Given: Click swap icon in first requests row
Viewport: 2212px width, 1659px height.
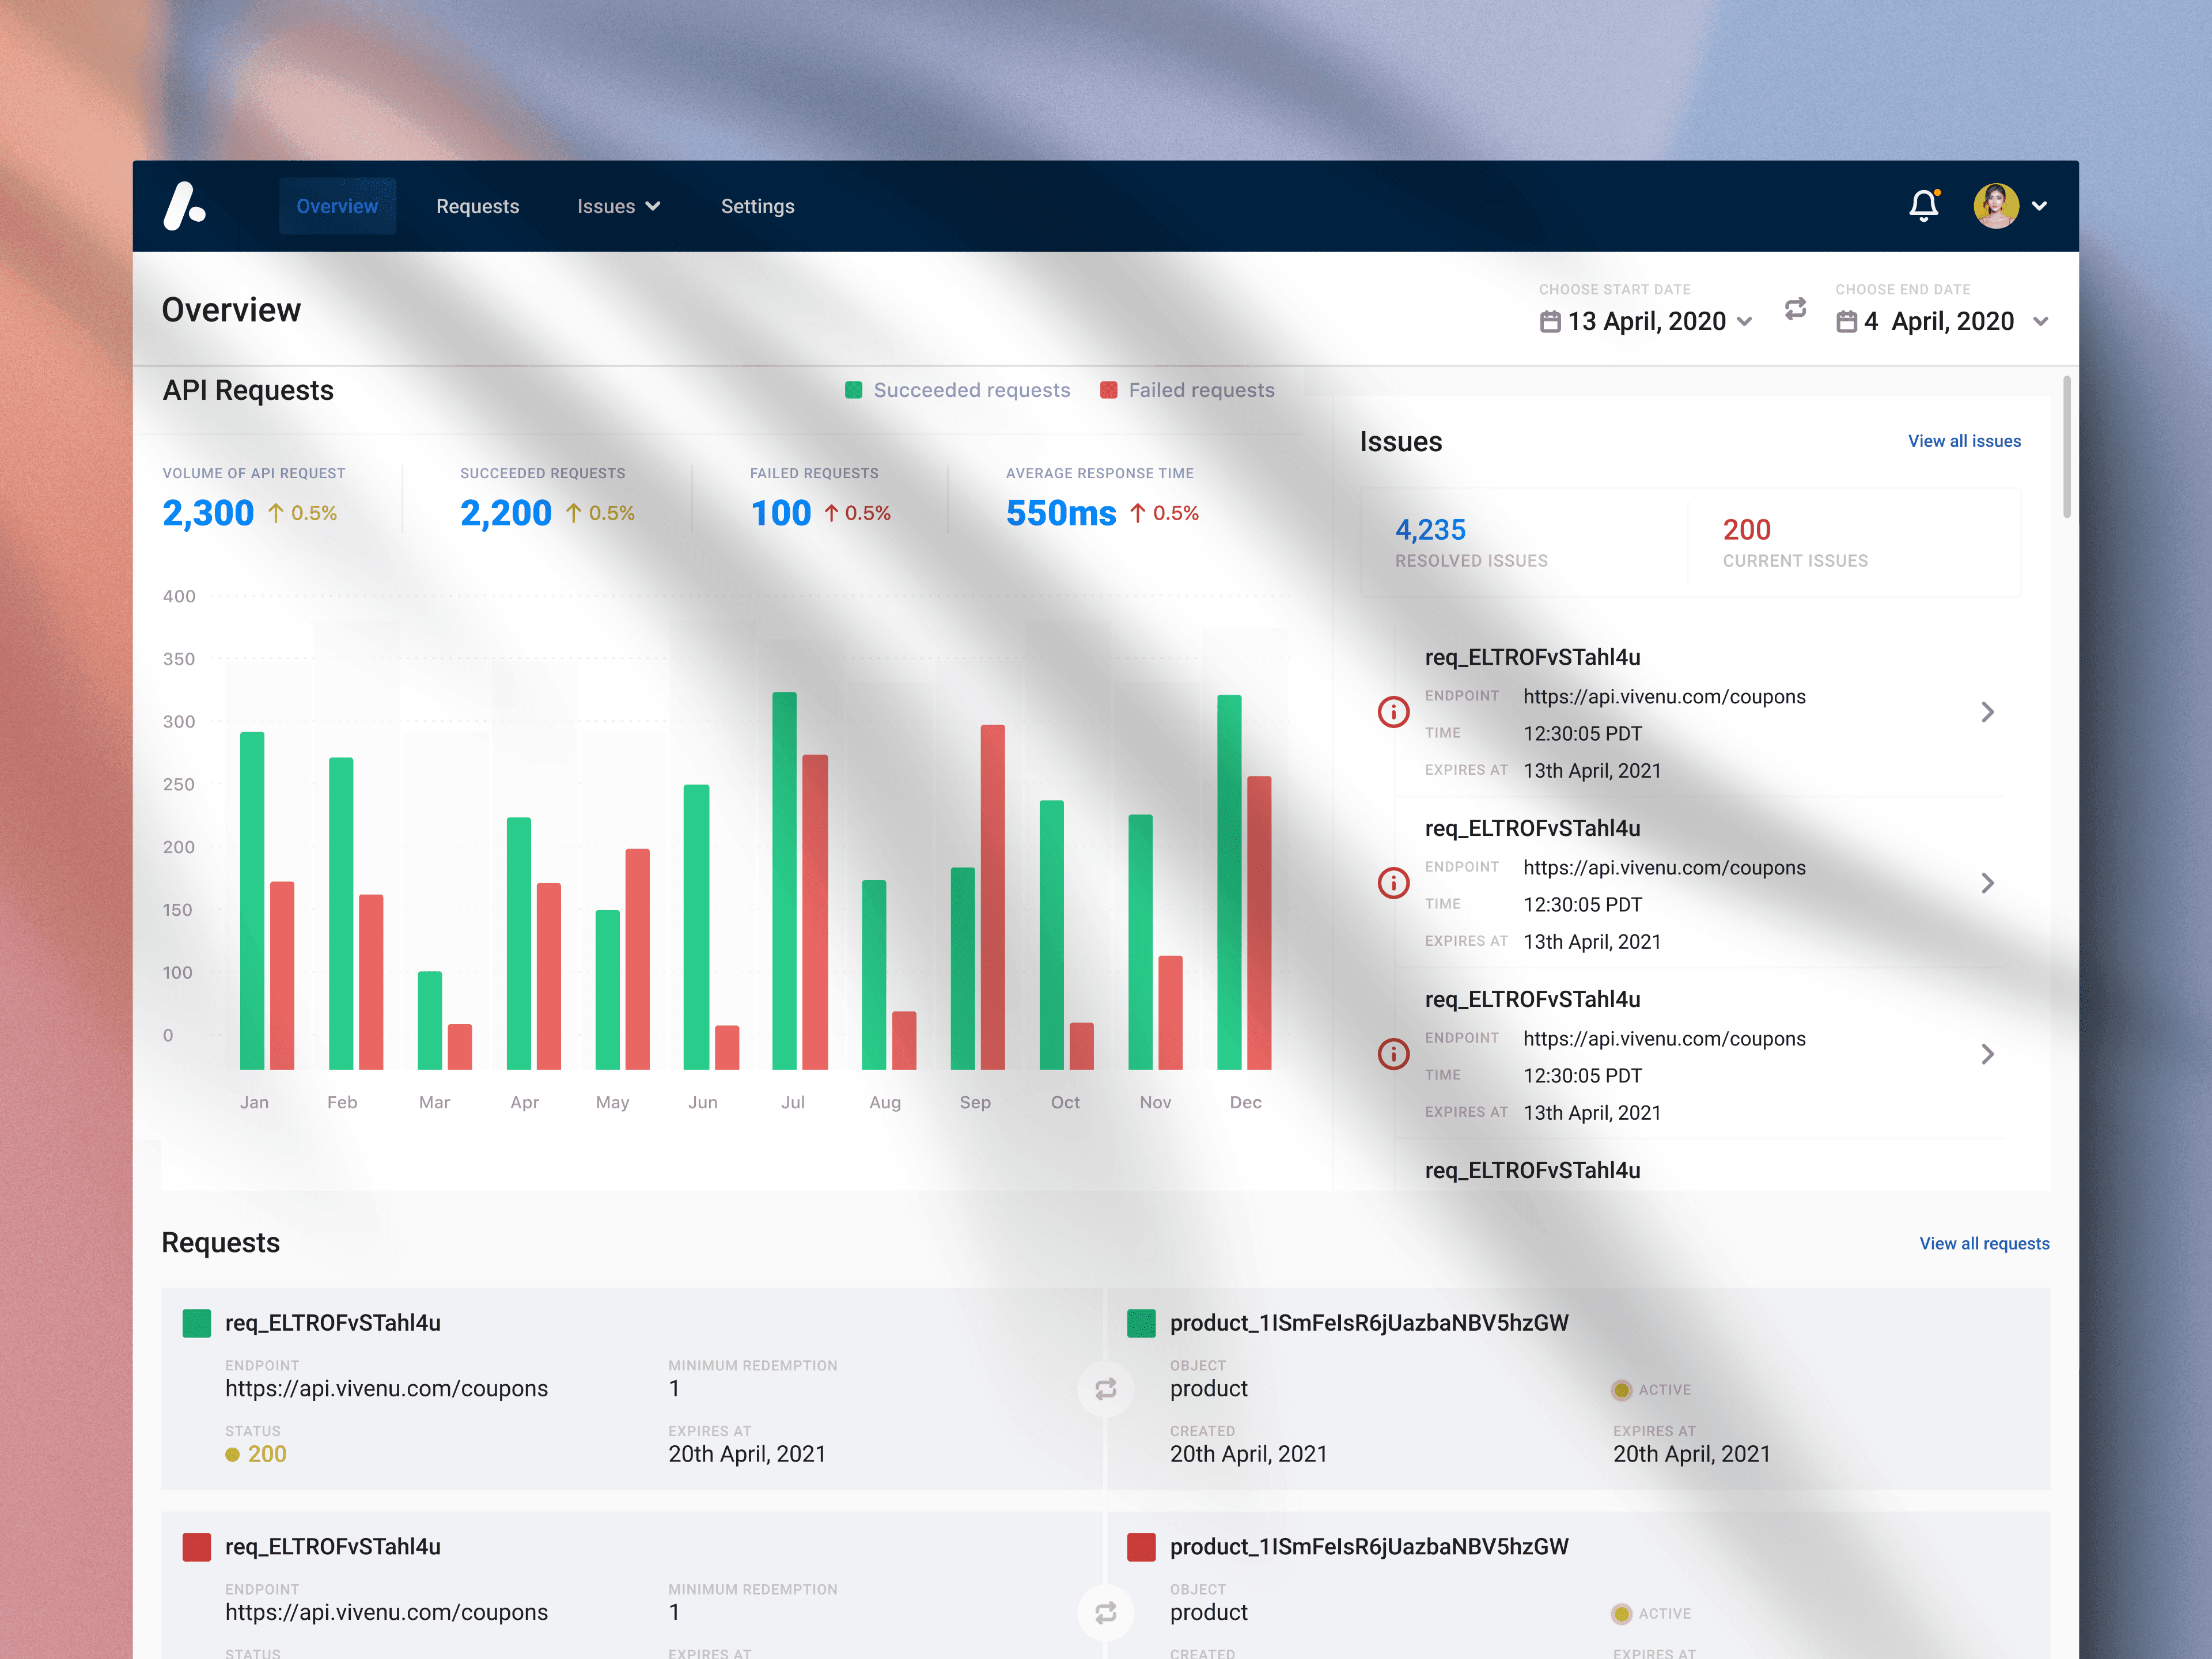Looking at the screenshot, I should (x=1105, y=1389).
